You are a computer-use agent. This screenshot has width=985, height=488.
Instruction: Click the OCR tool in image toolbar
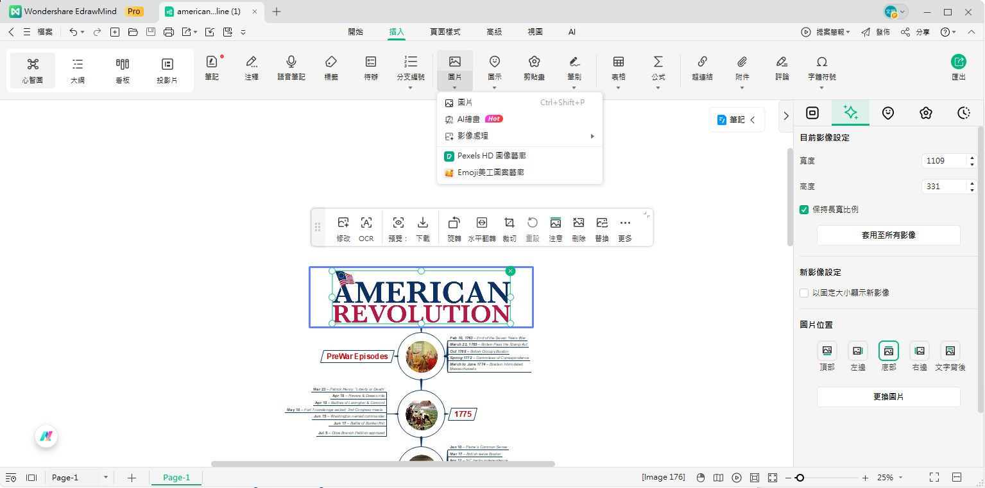(366, 228)
